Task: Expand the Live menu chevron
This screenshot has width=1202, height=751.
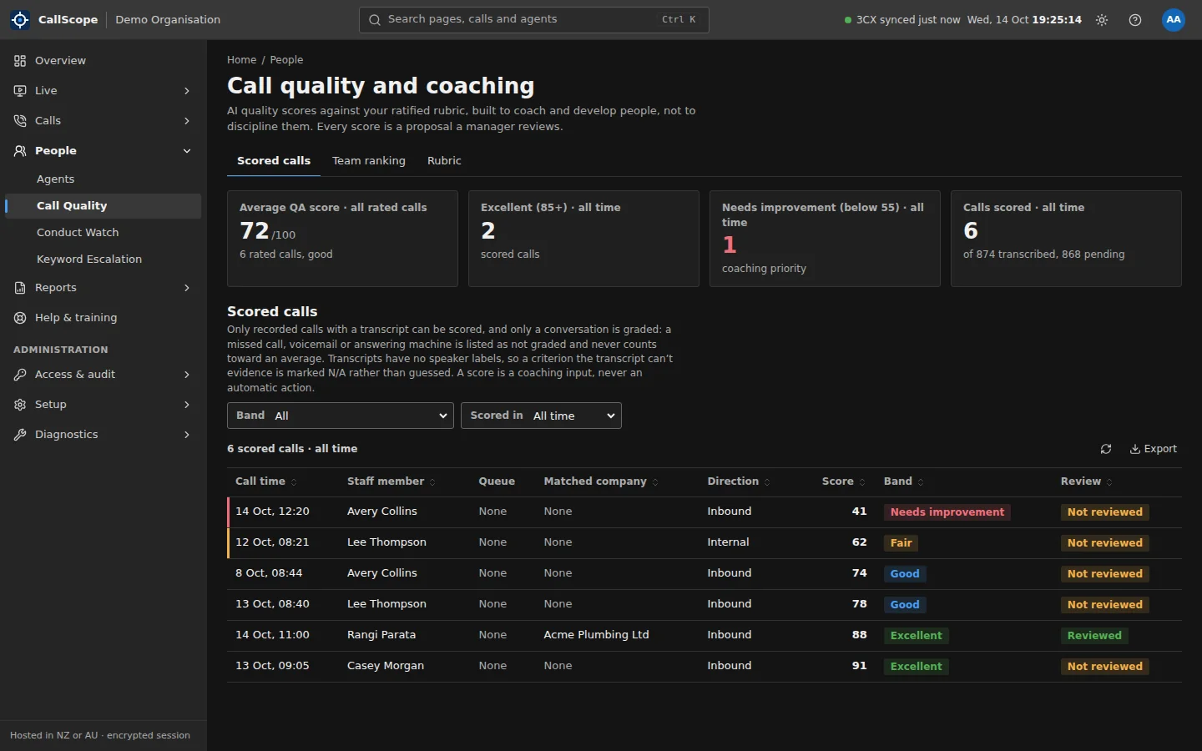Action: [187, 91]
